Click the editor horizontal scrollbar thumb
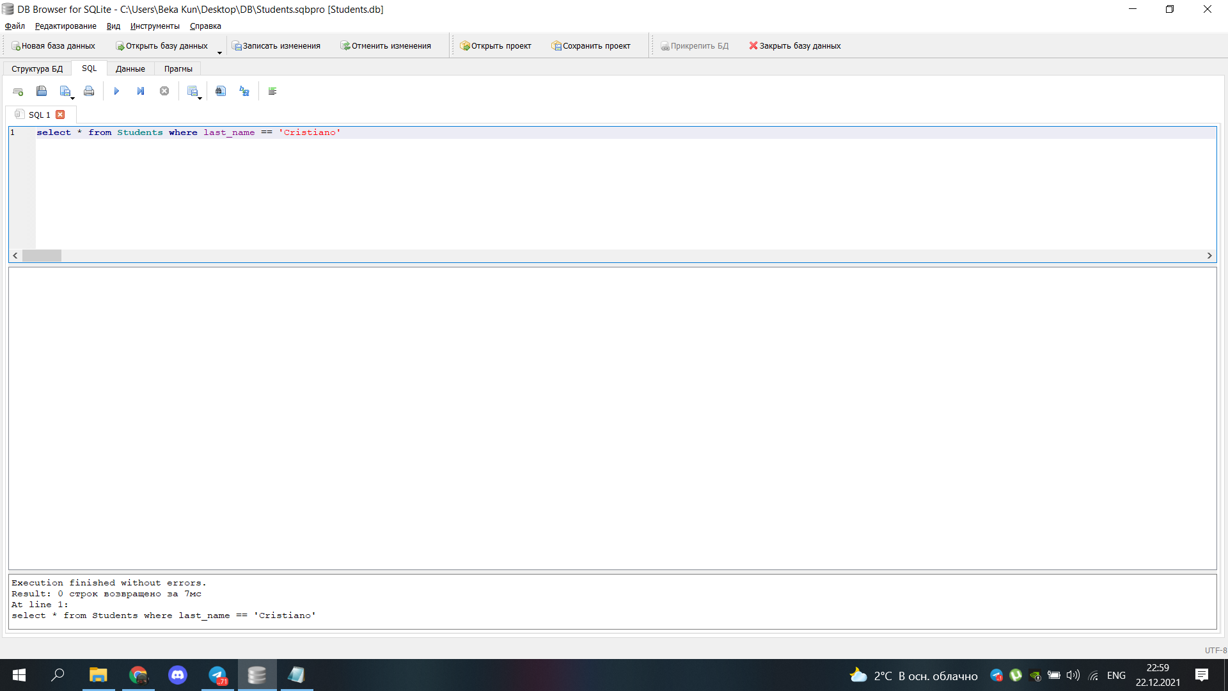Viewport: 1228px width, 691px height. pos(42,255)
